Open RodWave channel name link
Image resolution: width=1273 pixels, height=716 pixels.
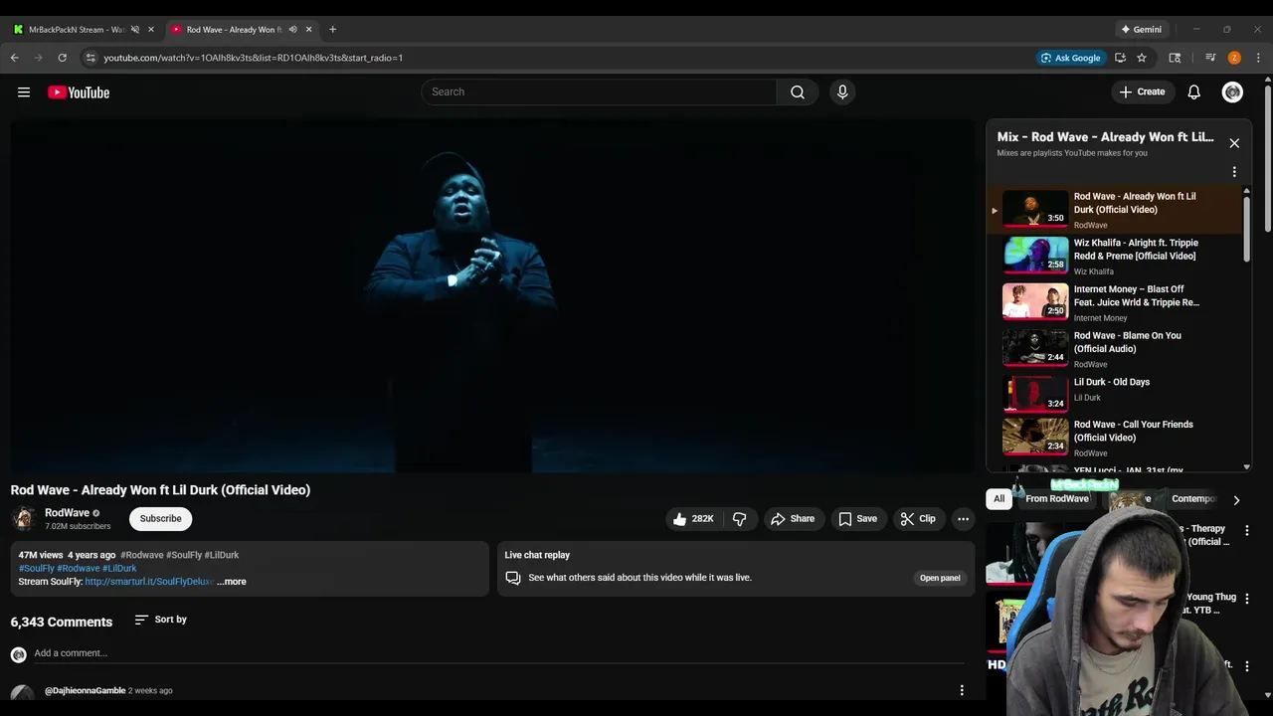click(x=67, y=513)
